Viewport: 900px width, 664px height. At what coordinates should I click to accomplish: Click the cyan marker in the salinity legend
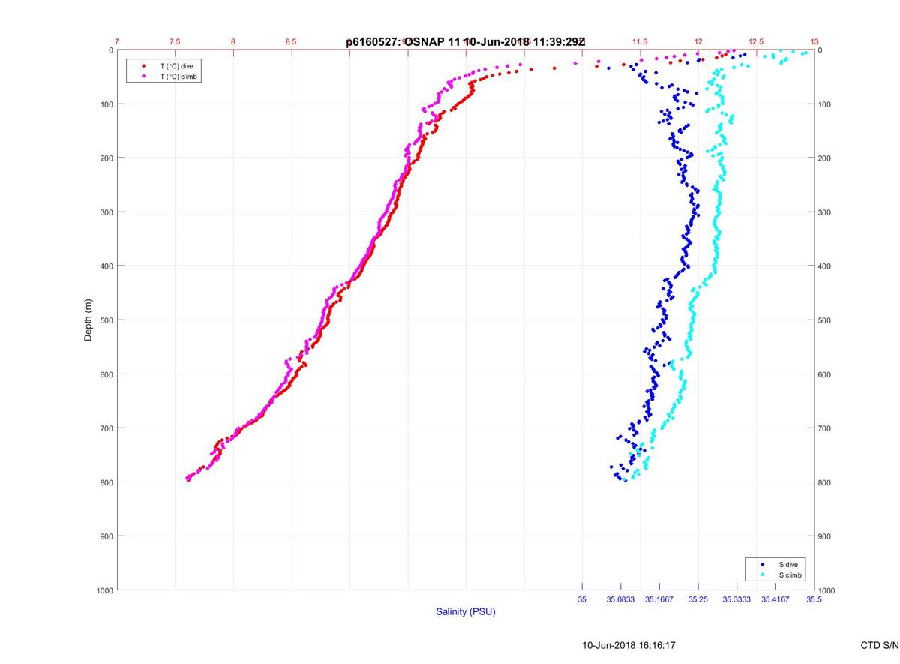763,575
